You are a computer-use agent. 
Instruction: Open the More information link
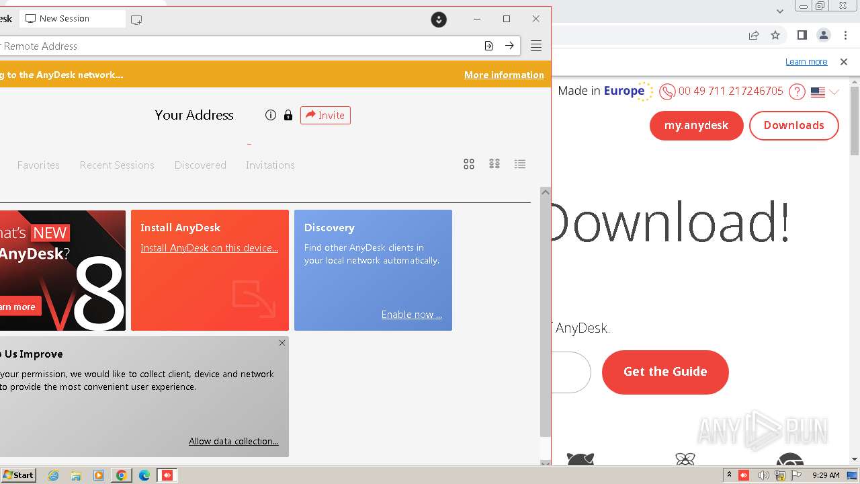504,75
